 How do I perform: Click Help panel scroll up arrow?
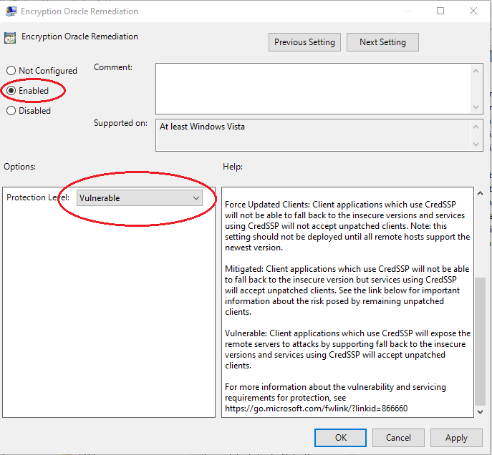point(480,193)
